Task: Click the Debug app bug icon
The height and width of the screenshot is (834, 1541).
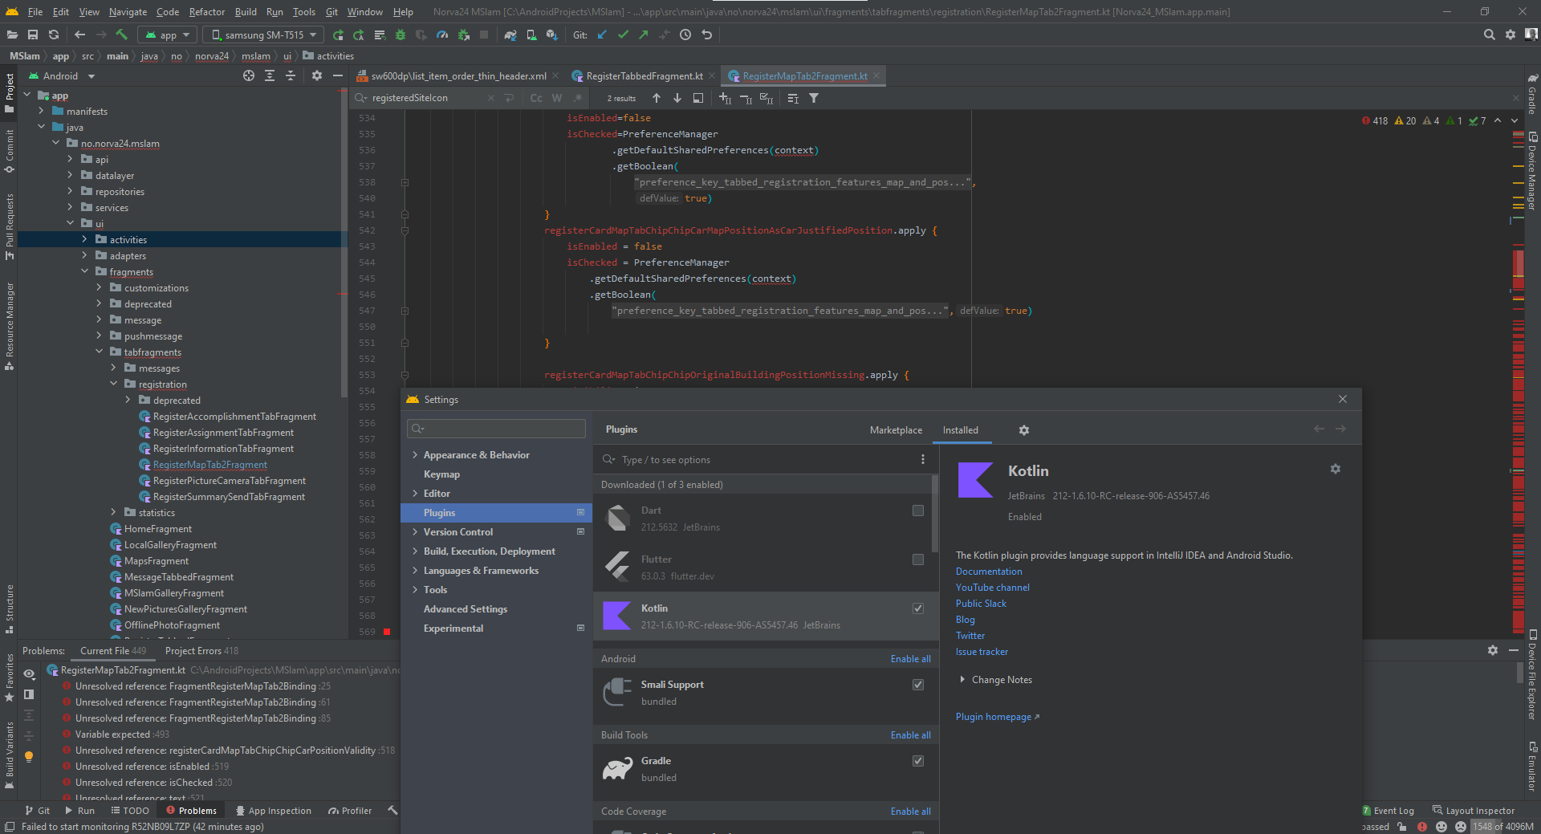Action: 400,35
